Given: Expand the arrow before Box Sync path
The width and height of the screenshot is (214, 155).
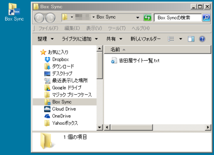Looking at the screenshot, I should [x=93, y=17].
